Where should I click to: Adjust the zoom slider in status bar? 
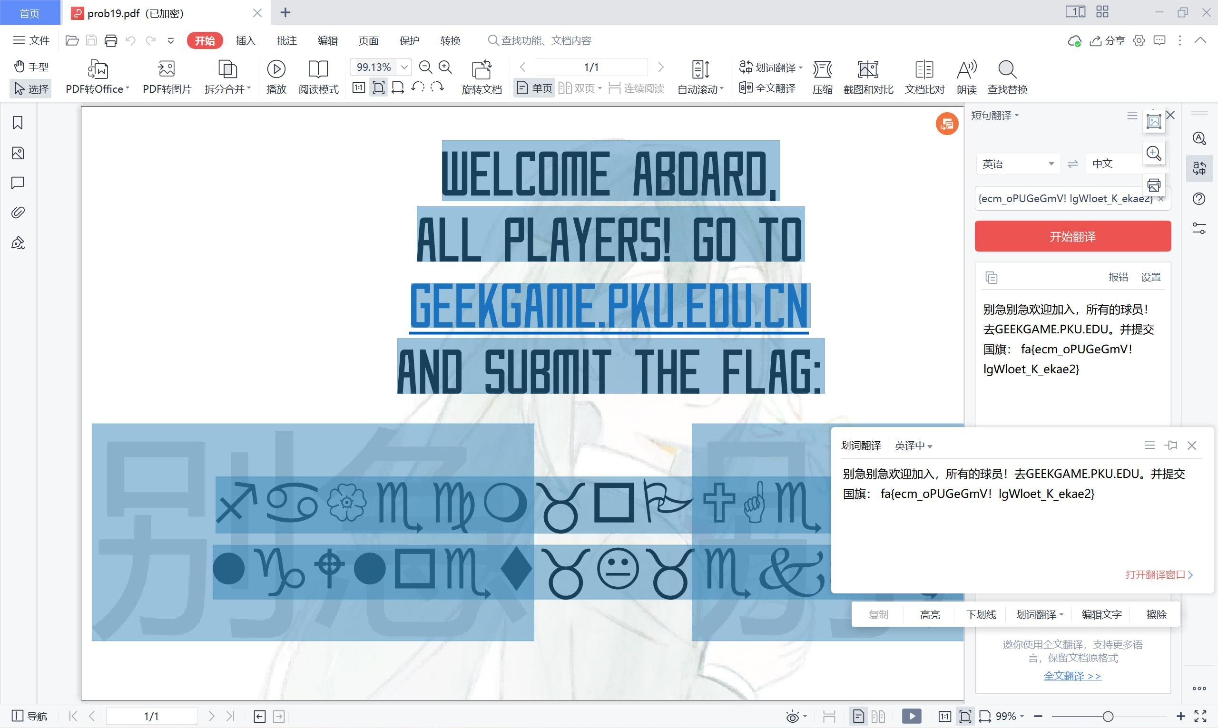point(1108,716)
